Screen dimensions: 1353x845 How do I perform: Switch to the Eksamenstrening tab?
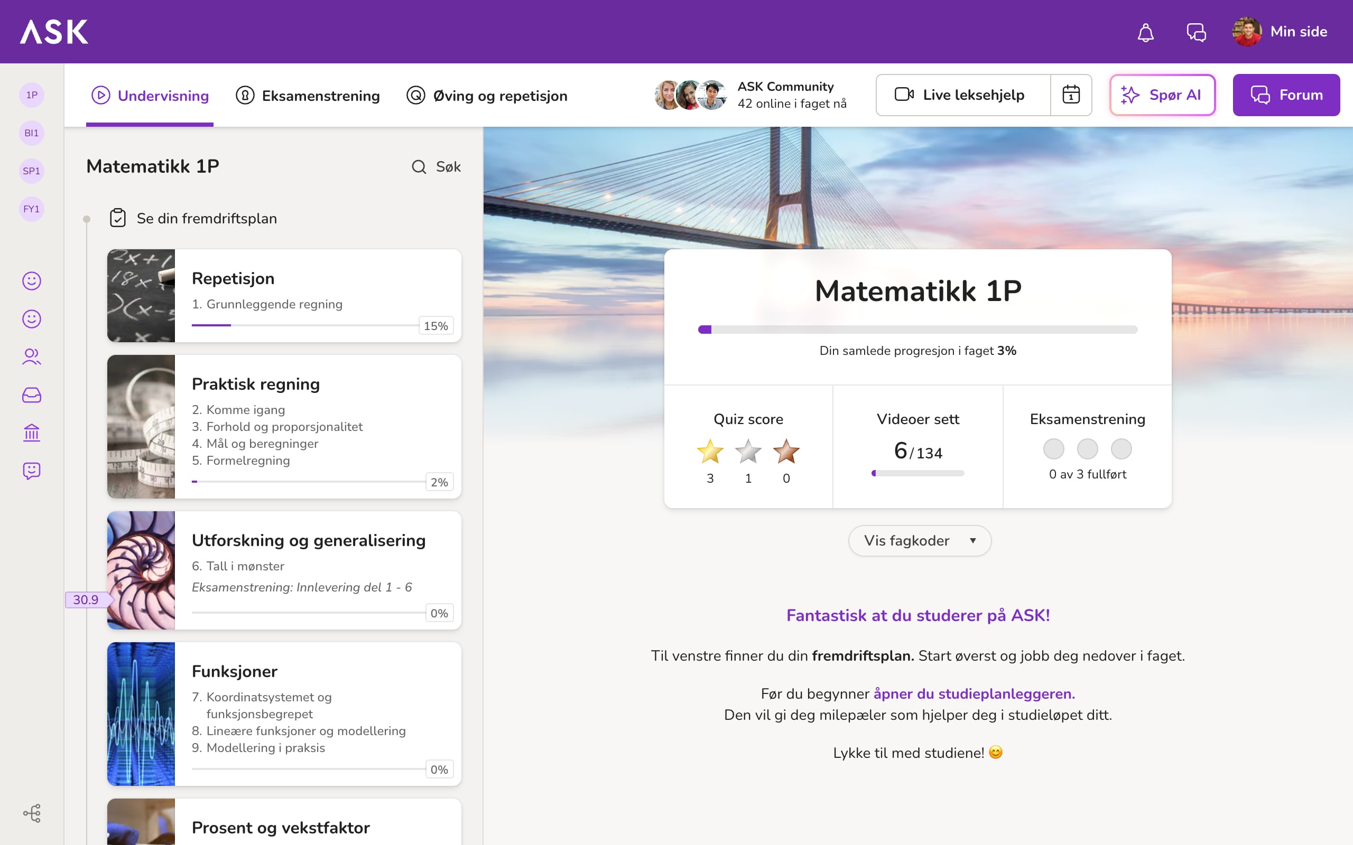[x=308, y=96]
